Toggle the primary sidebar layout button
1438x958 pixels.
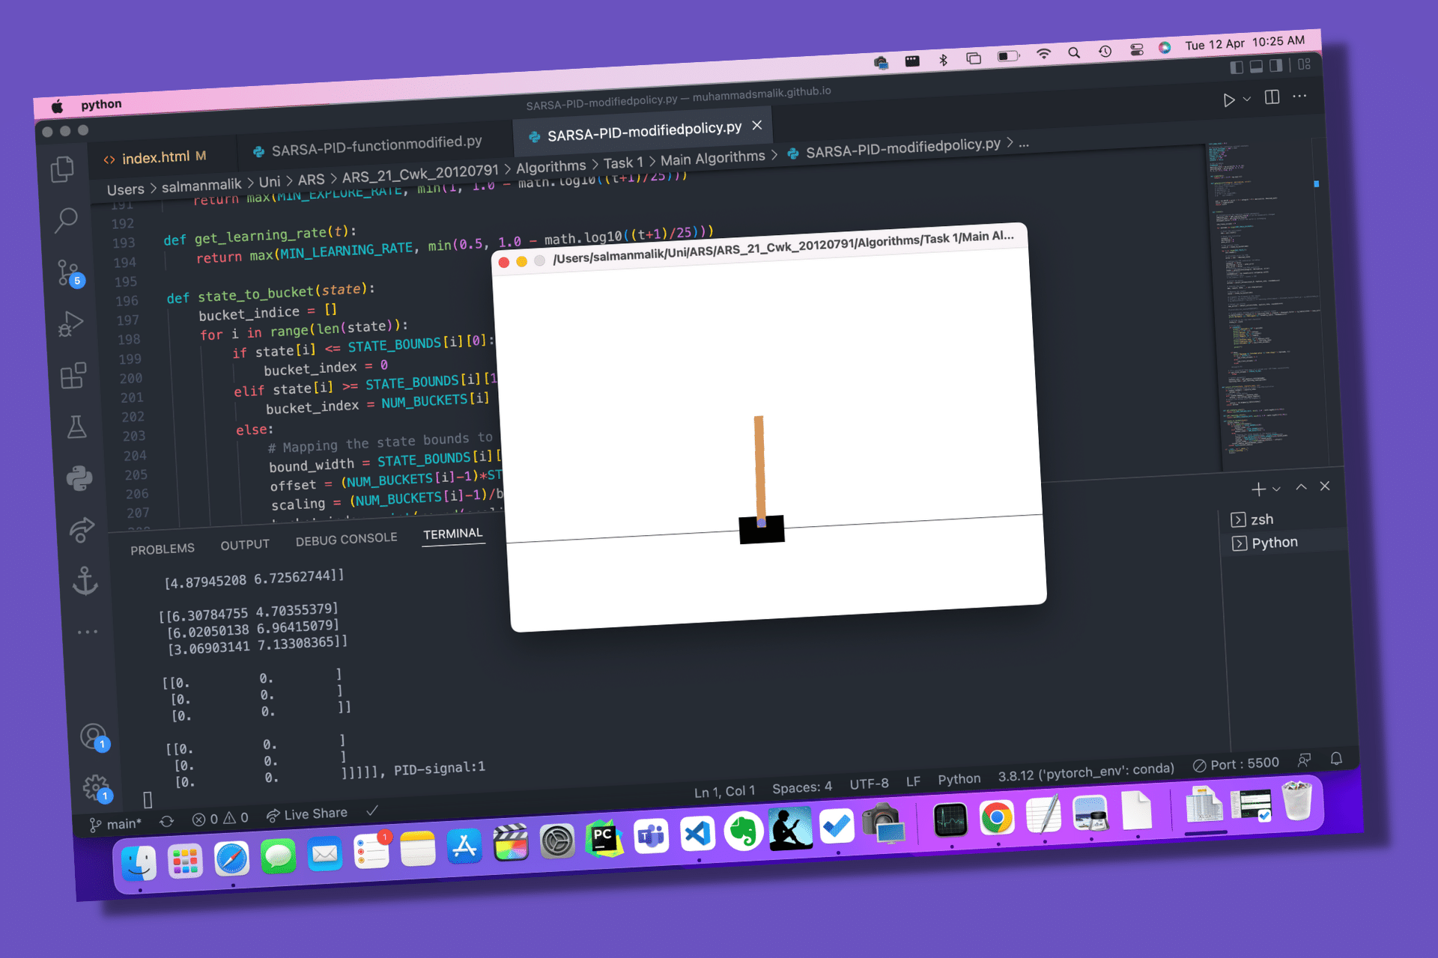(x=1237, y=67)
